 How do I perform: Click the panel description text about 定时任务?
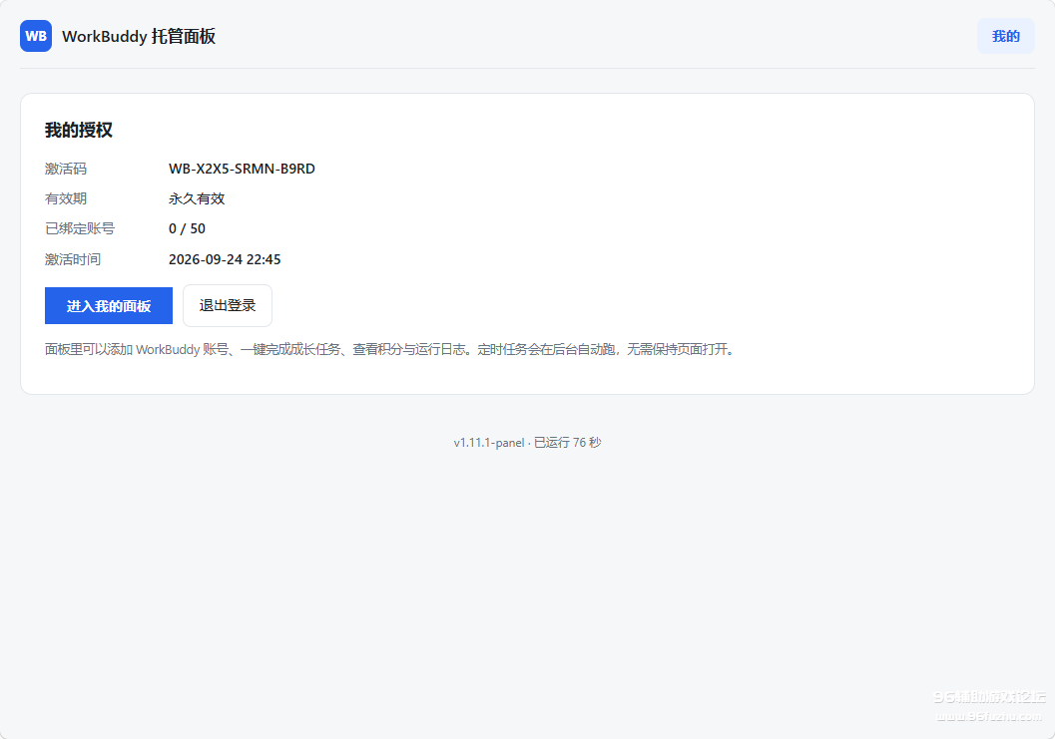point(391,350)
